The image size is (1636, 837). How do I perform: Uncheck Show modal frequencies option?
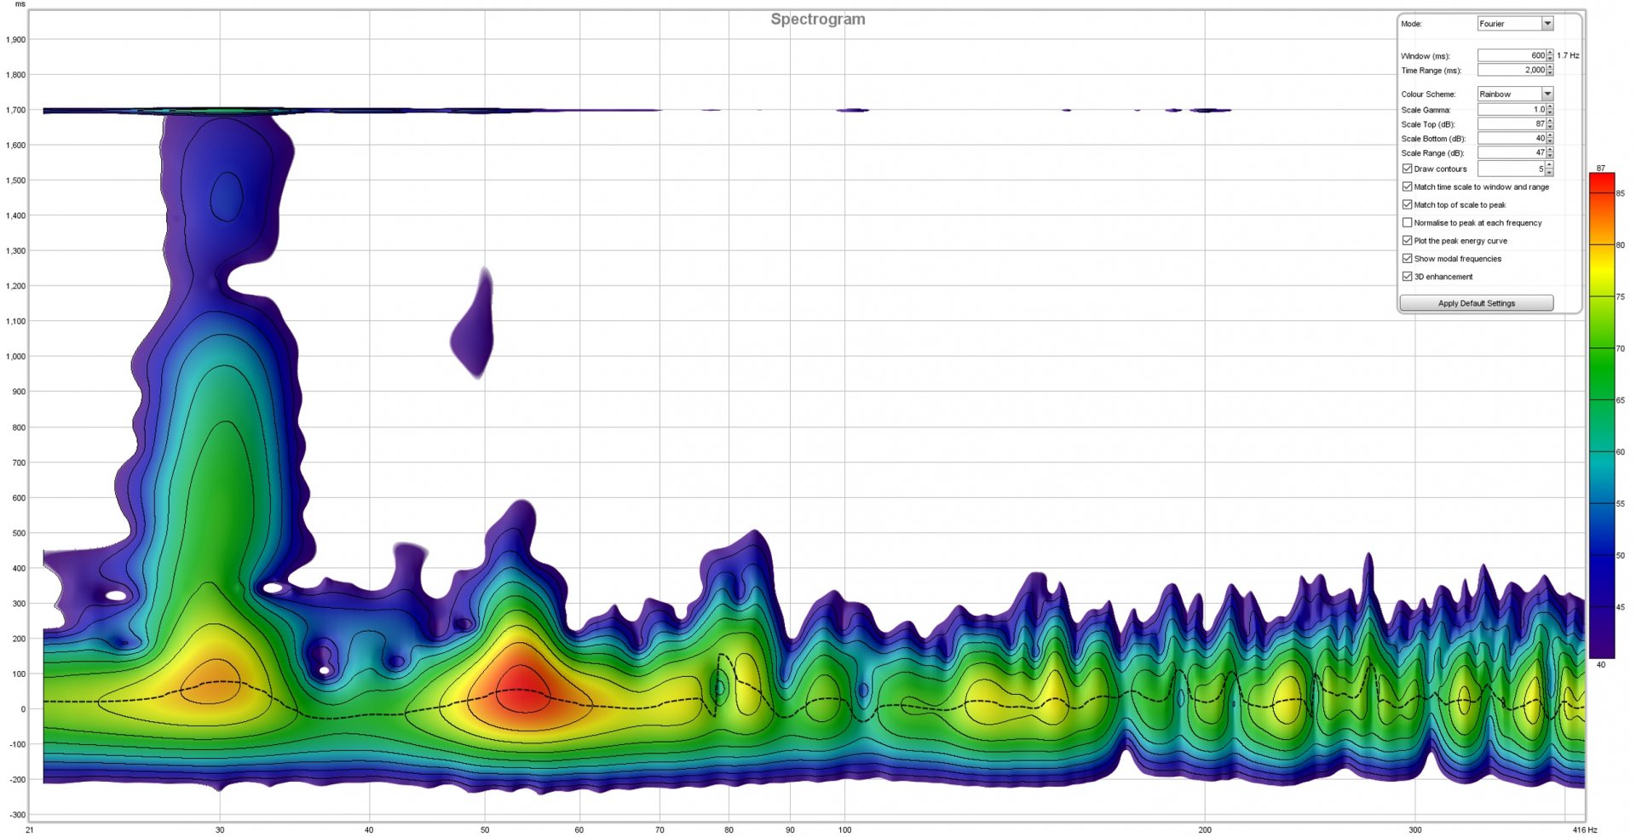click(x=1407, y=258)
